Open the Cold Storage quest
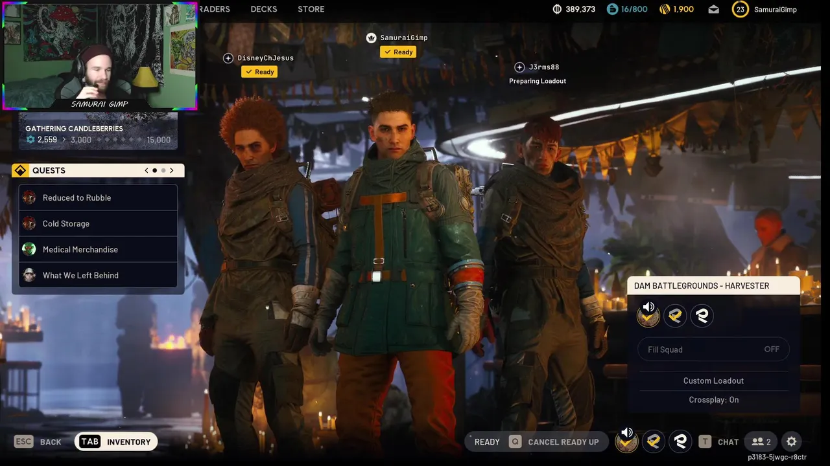This screenshot has width=830, height=466. [98, 223]
